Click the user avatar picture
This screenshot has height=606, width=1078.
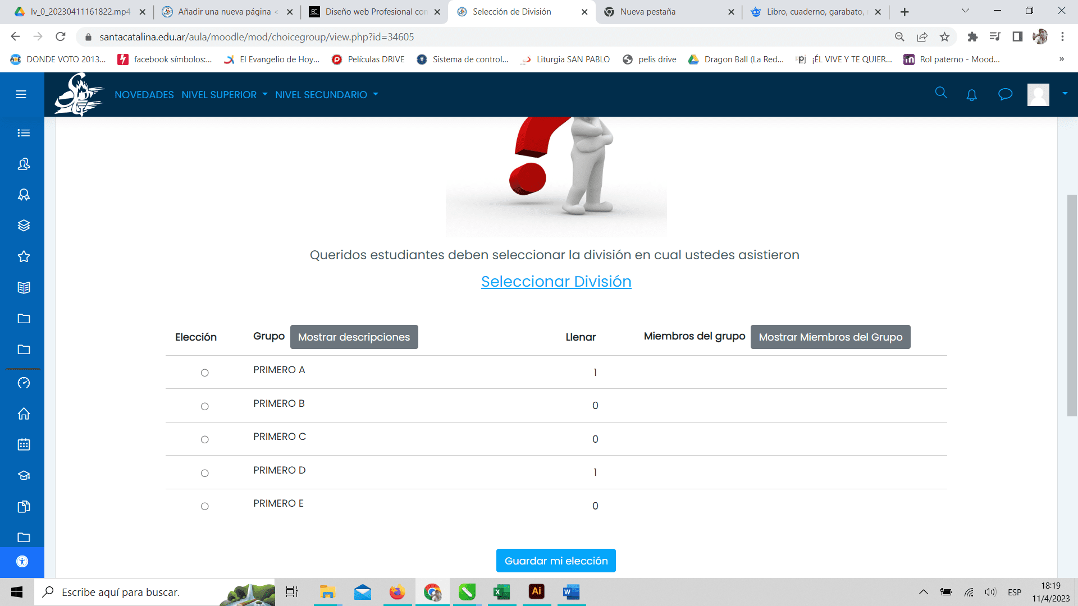[x=1038, y=94]
